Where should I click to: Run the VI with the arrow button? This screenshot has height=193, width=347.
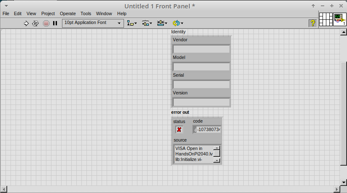(26, 23)
